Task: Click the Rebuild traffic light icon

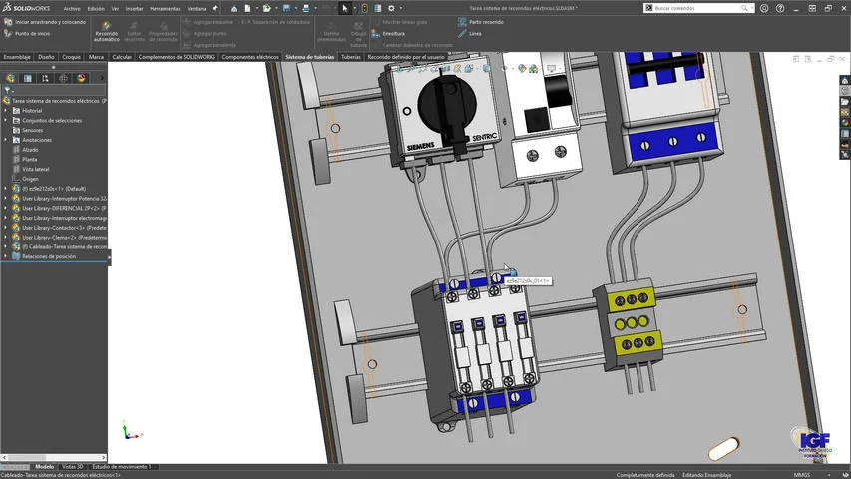Action: [x=365, y=8]
